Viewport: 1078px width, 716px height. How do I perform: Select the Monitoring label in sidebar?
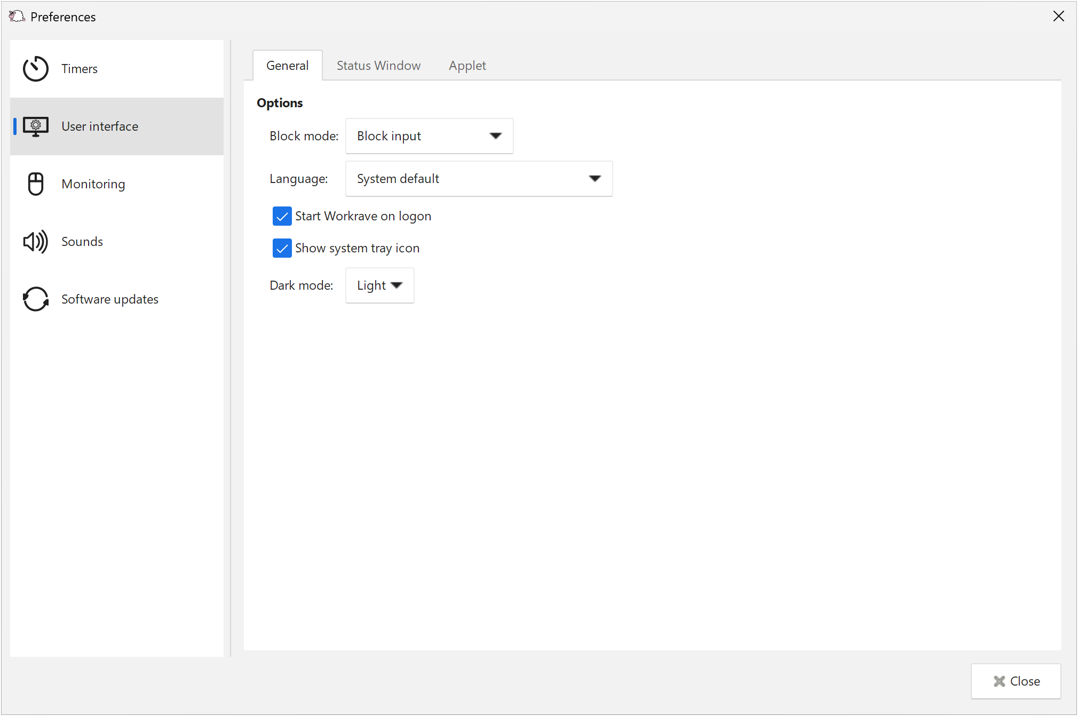point(93,184)
